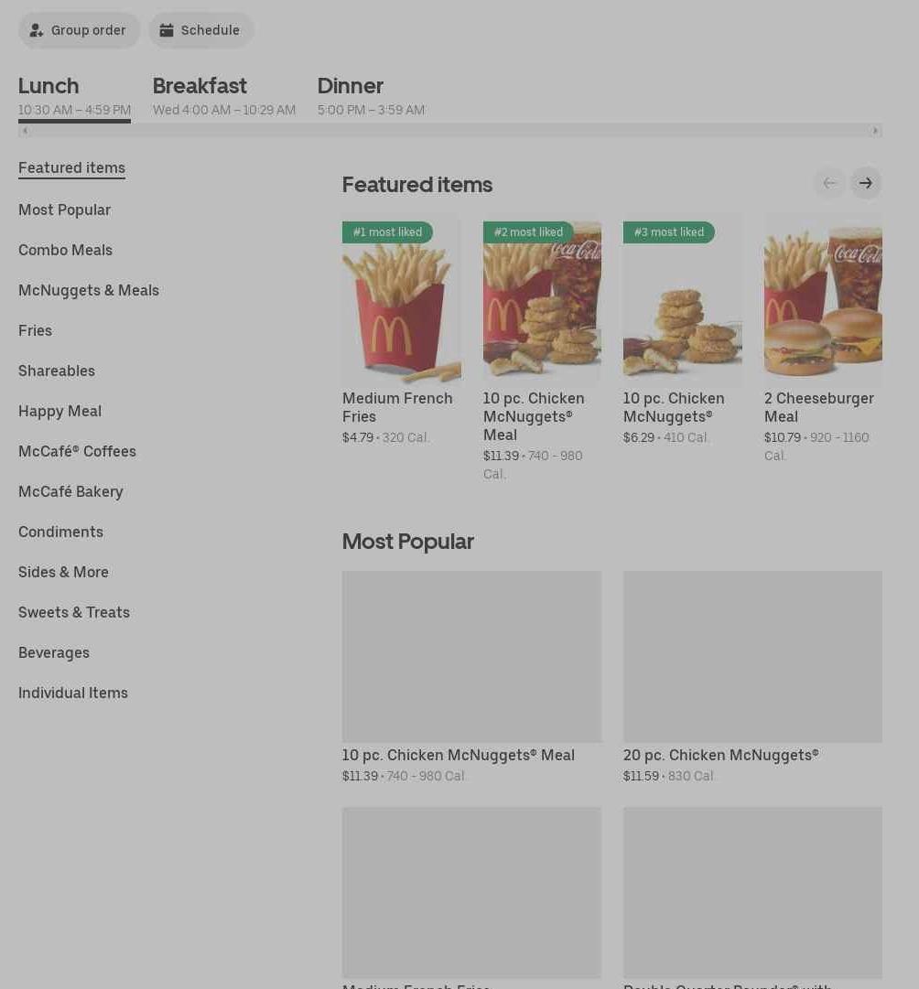Screen dimensions: 919x989
Task: Click the menu tab bar's left scroll arrow
Action: point(25,131)
